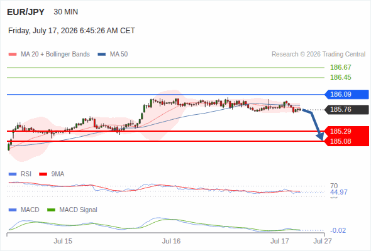Click the RSI legend blue swatch
Screen dimensions: 371x251
[13, 174]
